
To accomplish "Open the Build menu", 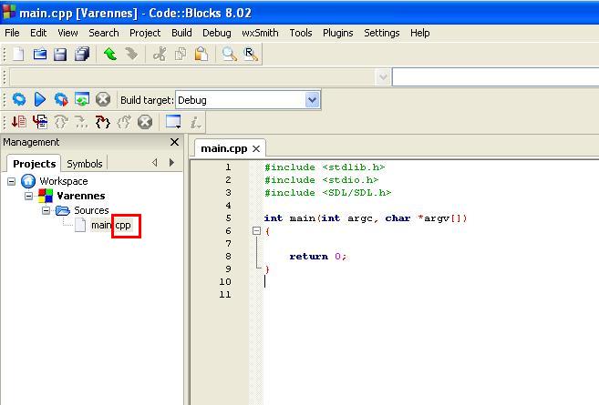I will click(x=181, y=33).
